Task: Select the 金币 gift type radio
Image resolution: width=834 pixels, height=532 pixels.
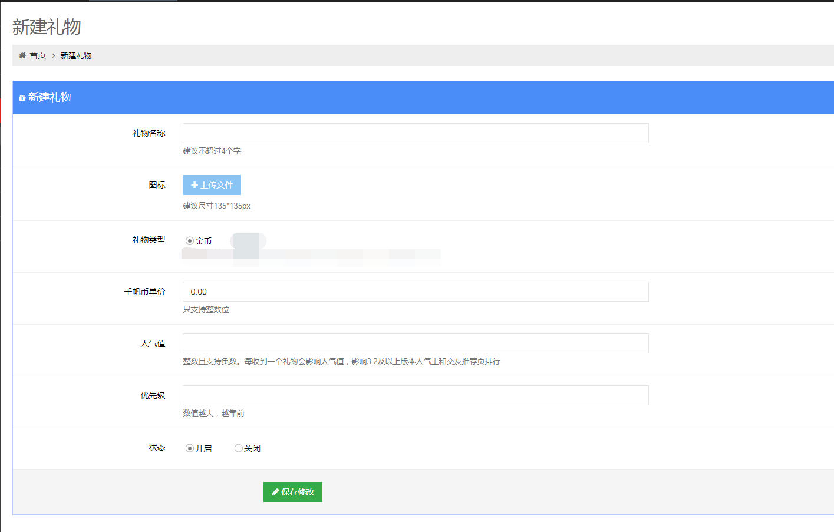Action: [190, 241]
